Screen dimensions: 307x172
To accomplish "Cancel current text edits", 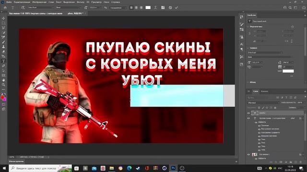I will 170,8.
